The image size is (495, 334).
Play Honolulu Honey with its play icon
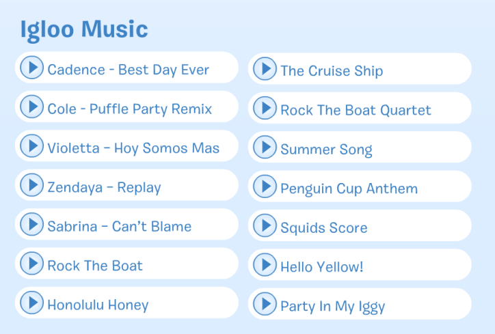click(31, 303)
